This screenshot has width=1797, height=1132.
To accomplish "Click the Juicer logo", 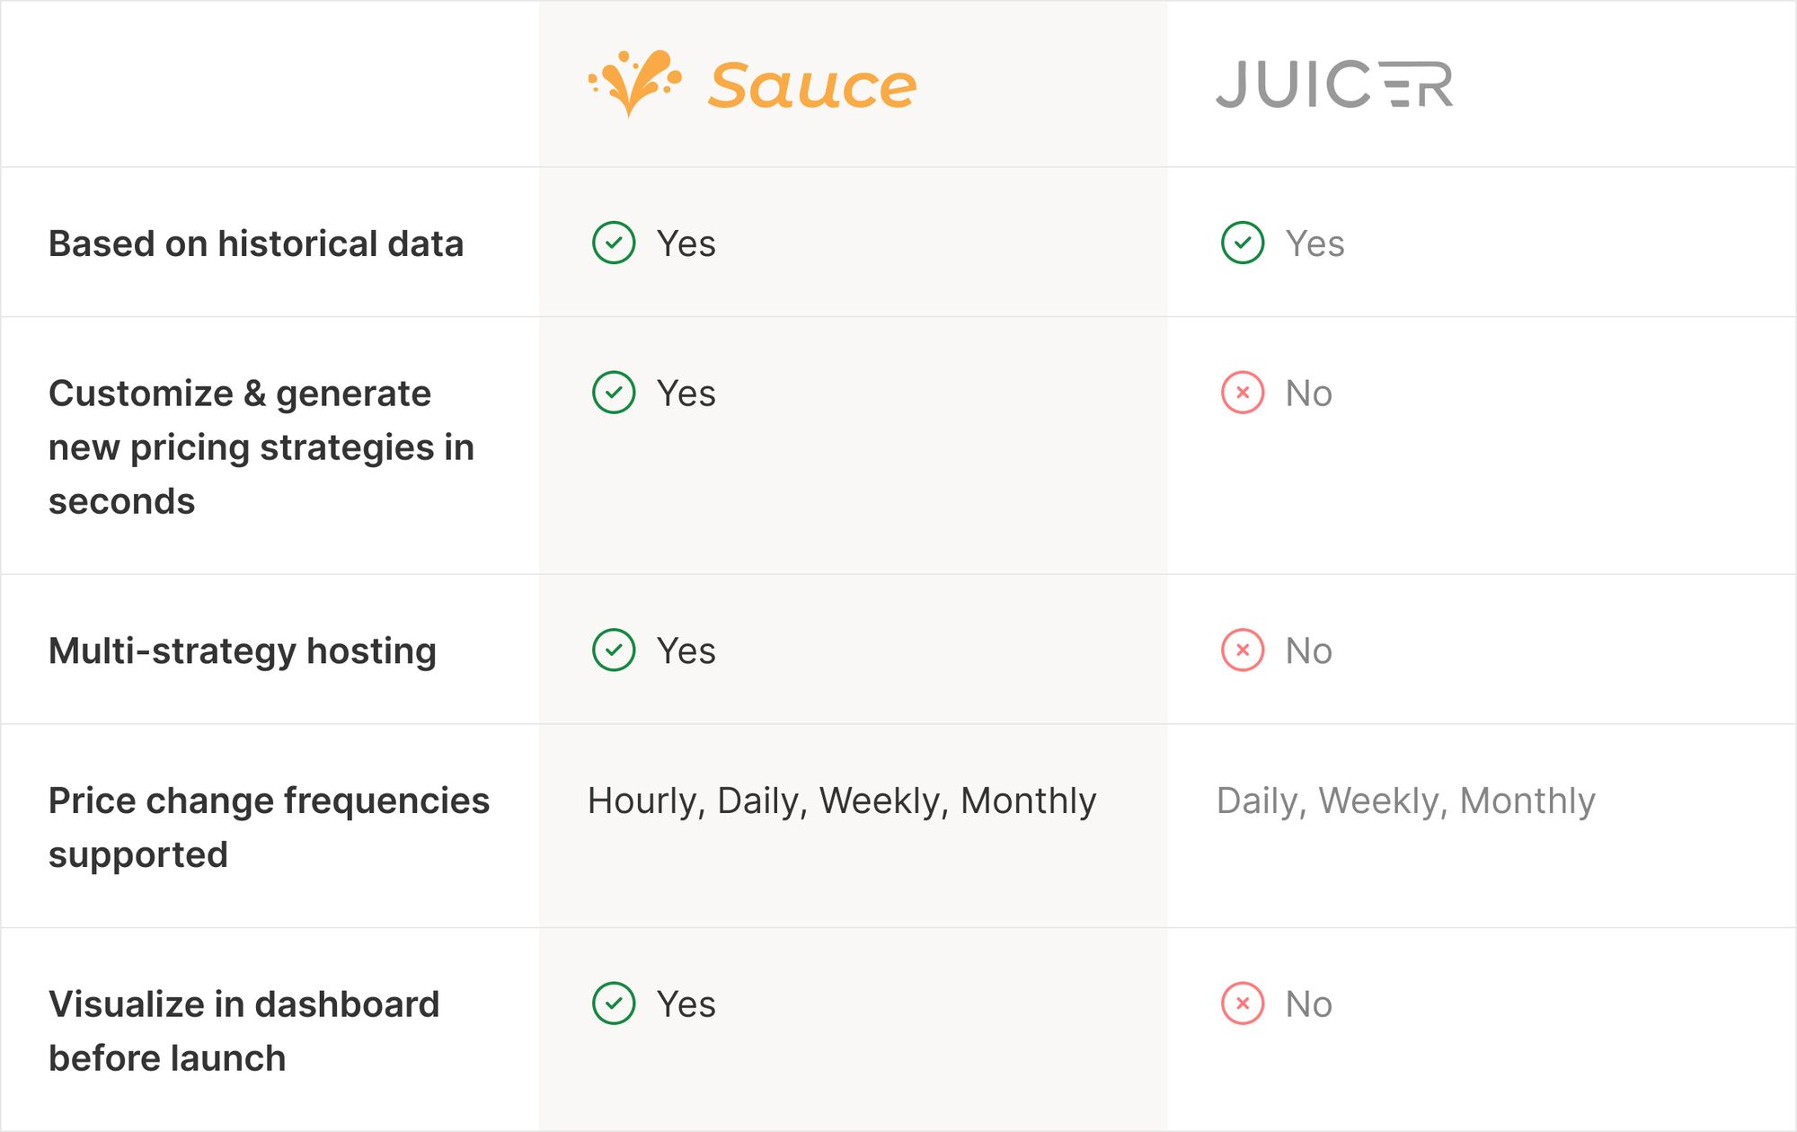I will click(1333, 84).
